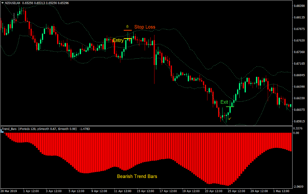Select the 25 Apr 12:00 time label
The height and width of the screenshot is (194, 308).
point(236,191)
